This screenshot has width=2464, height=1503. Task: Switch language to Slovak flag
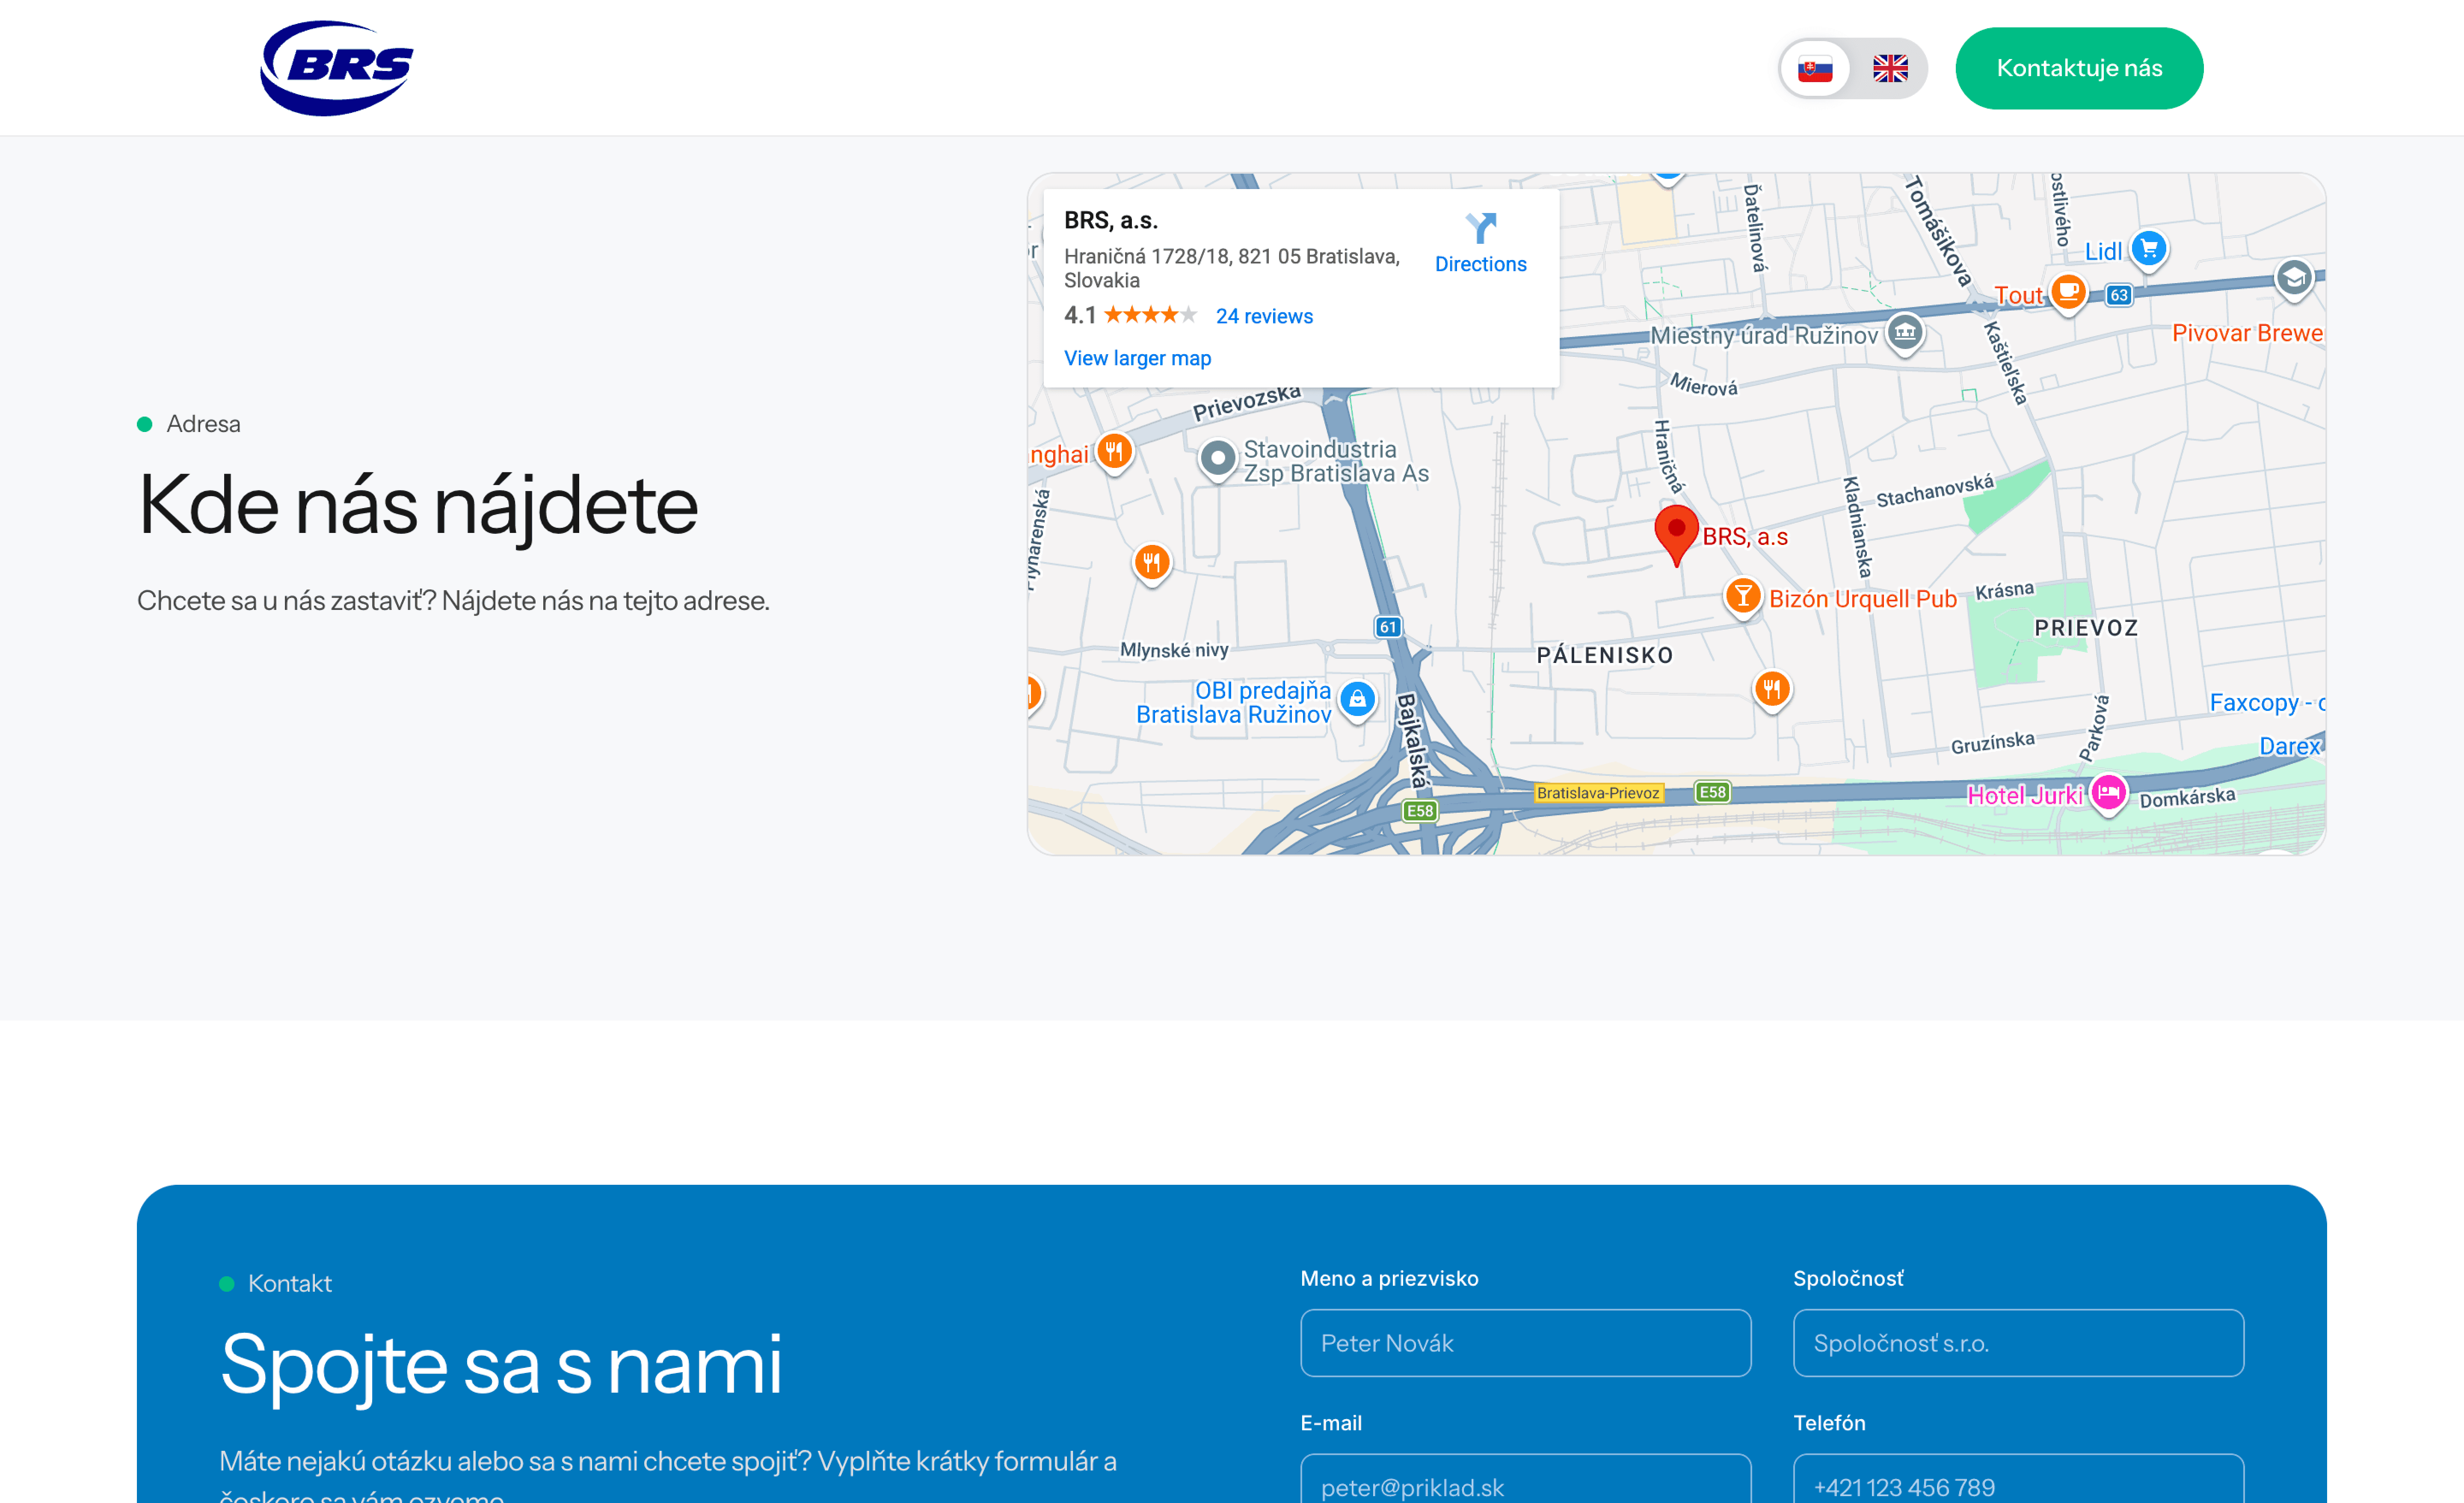tap(1814, 69)
